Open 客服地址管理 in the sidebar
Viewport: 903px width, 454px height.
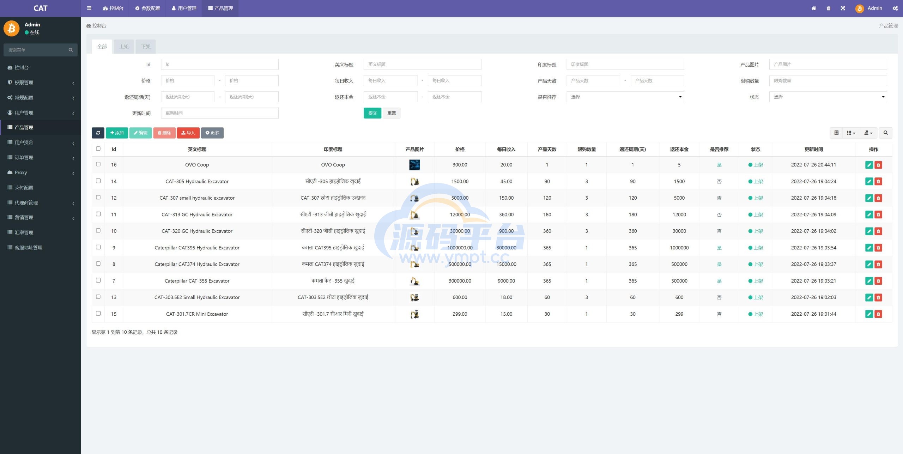point(41,248)
